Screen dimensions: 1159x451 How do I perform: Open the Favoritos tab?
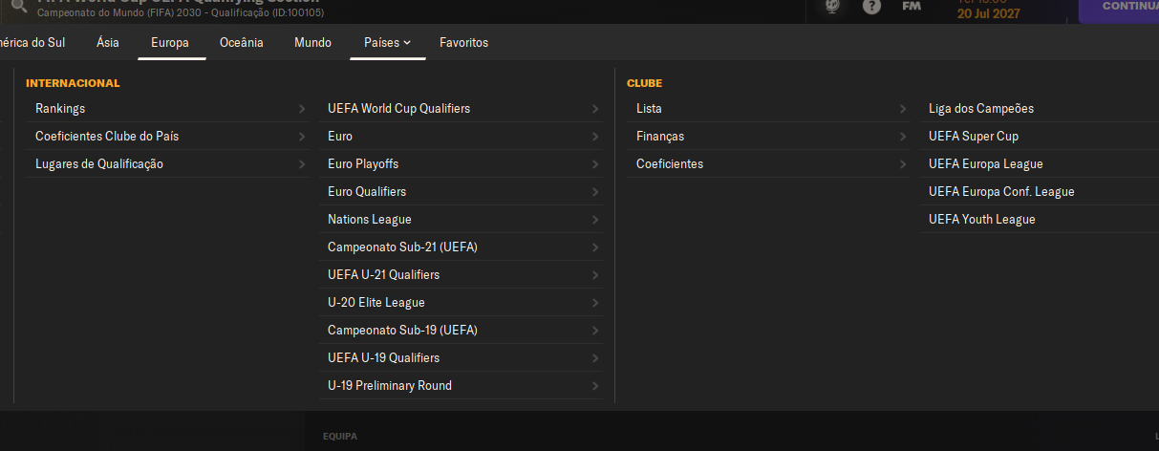point(463,42)
